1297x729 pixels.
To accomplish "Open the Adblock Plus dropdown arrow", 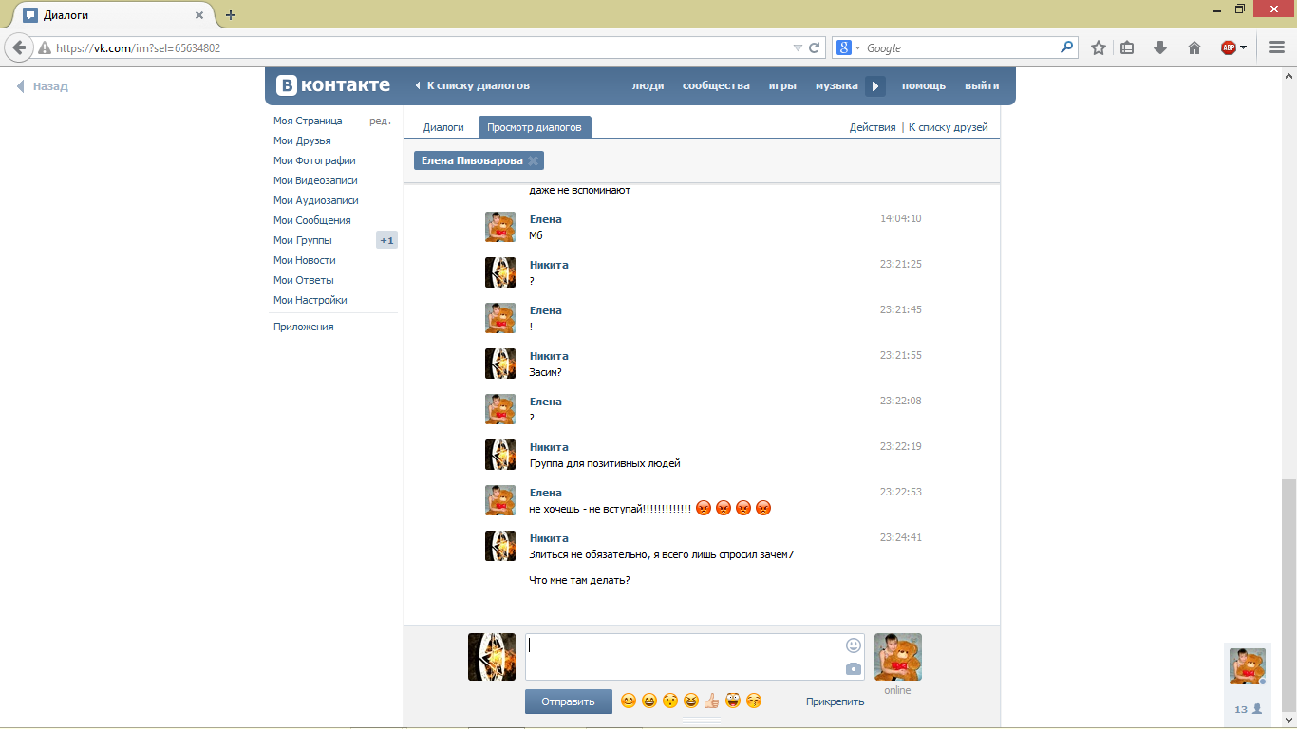I will click(1243, 47).
